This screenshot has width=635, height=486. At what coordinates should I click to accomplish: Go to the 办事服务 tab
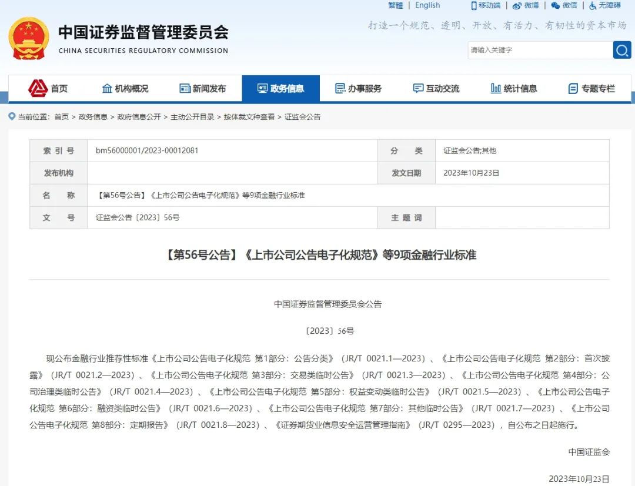359,88
